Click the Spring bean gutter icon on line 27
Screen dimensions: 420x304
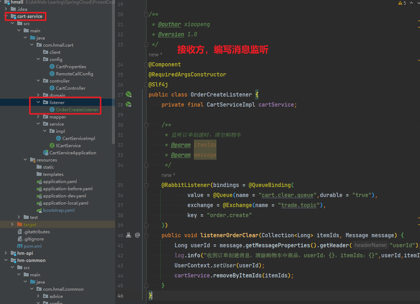click(129, 94)
